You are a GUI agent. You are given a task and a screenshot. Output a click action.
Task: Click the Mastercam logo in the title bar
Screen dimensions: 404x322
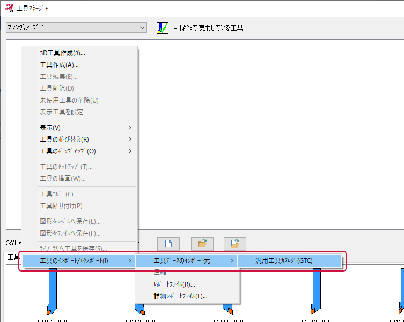pyautogui.click(x=9, y=8)
